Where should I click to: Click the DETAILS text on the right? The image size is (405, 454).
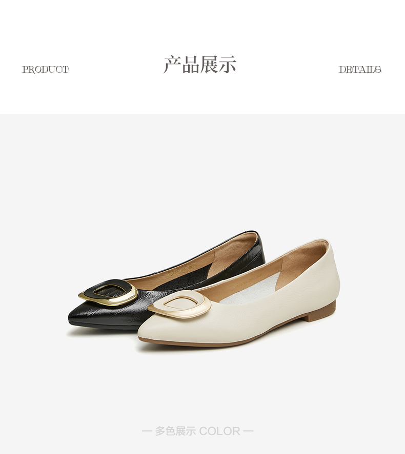pyautogui.click(x=360, y=70)
